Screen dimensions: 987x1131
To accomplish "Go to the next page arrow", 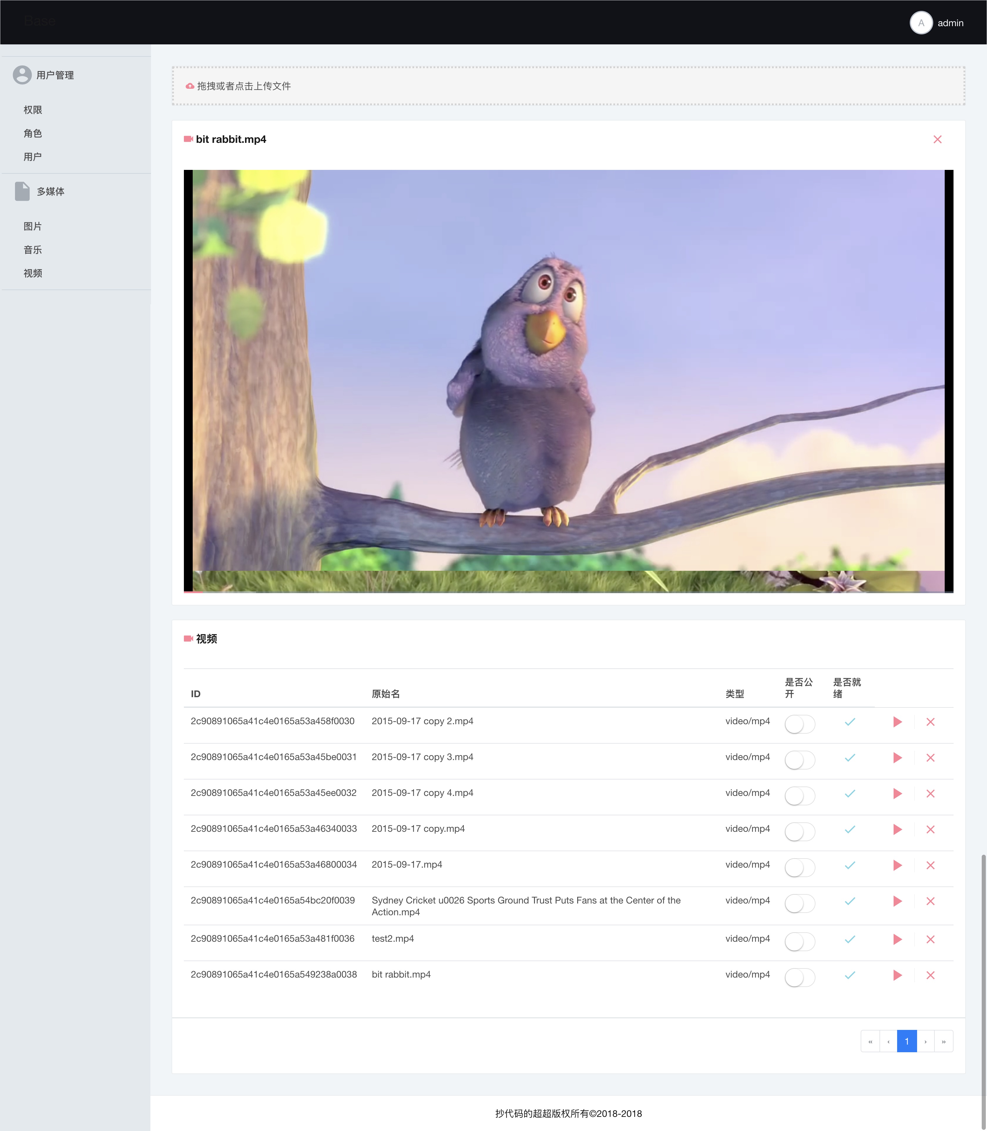I will pos(925,1041).
